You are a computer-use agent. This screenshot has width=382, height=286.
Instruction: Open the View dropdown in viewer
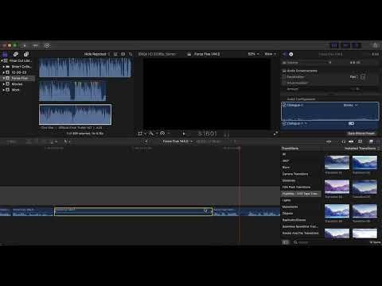click(270, 54)
